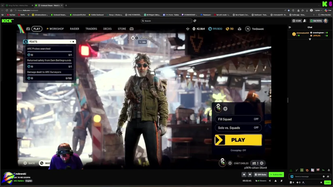Open the KickBot Dashboard bookmark
This screenshot has height=187, width=333.
click(x=96, y=15)
